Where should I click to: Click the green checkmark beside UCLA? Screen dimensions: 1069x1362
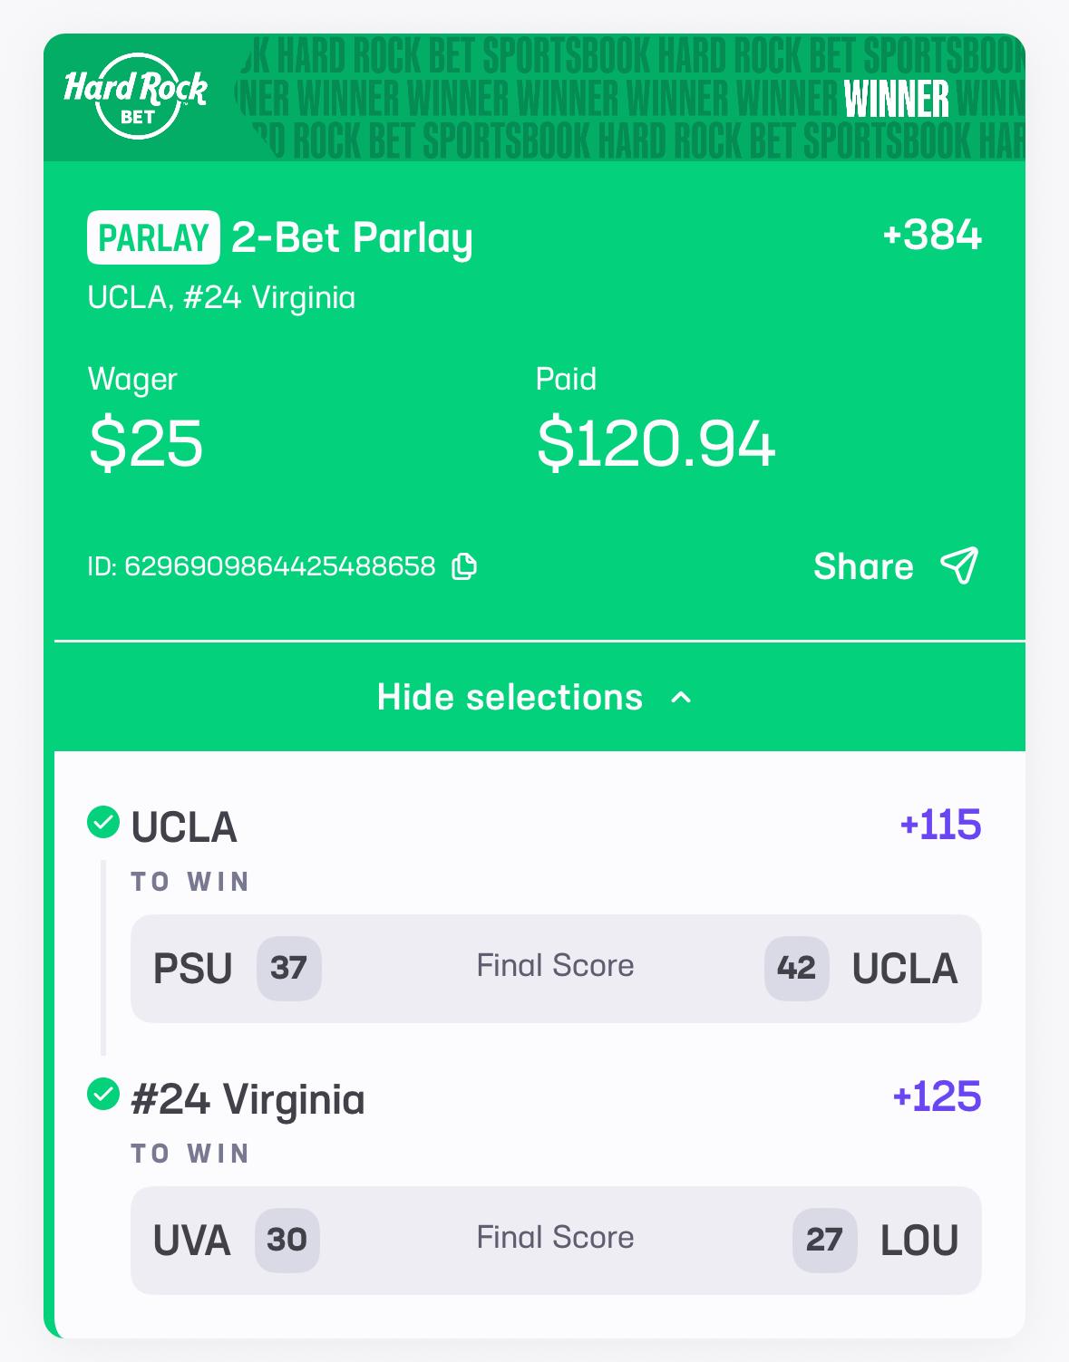[x=103, y=823]
